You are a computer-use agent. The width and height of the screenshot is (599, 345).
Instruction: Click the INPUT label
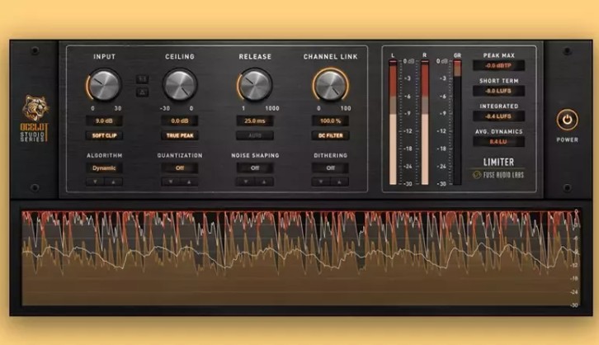[x=104, y=57]
